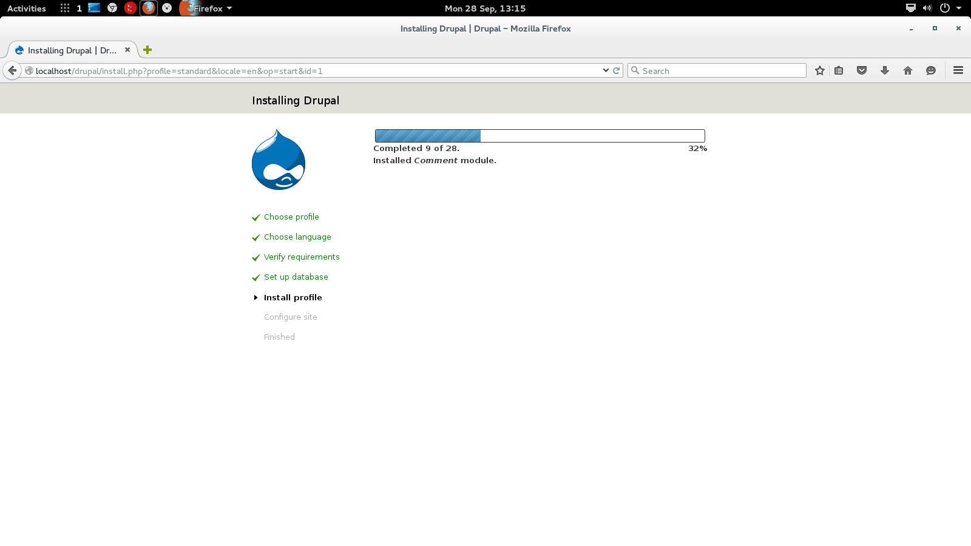The height and width of the screenshot is (546, 971).
Task: Click the Set up database step
Action: 296,277
